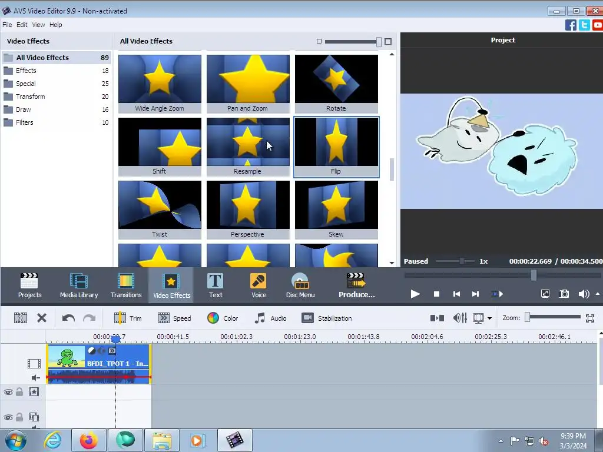
Task: Open the Media Library
Action: [x=79, y=285]
